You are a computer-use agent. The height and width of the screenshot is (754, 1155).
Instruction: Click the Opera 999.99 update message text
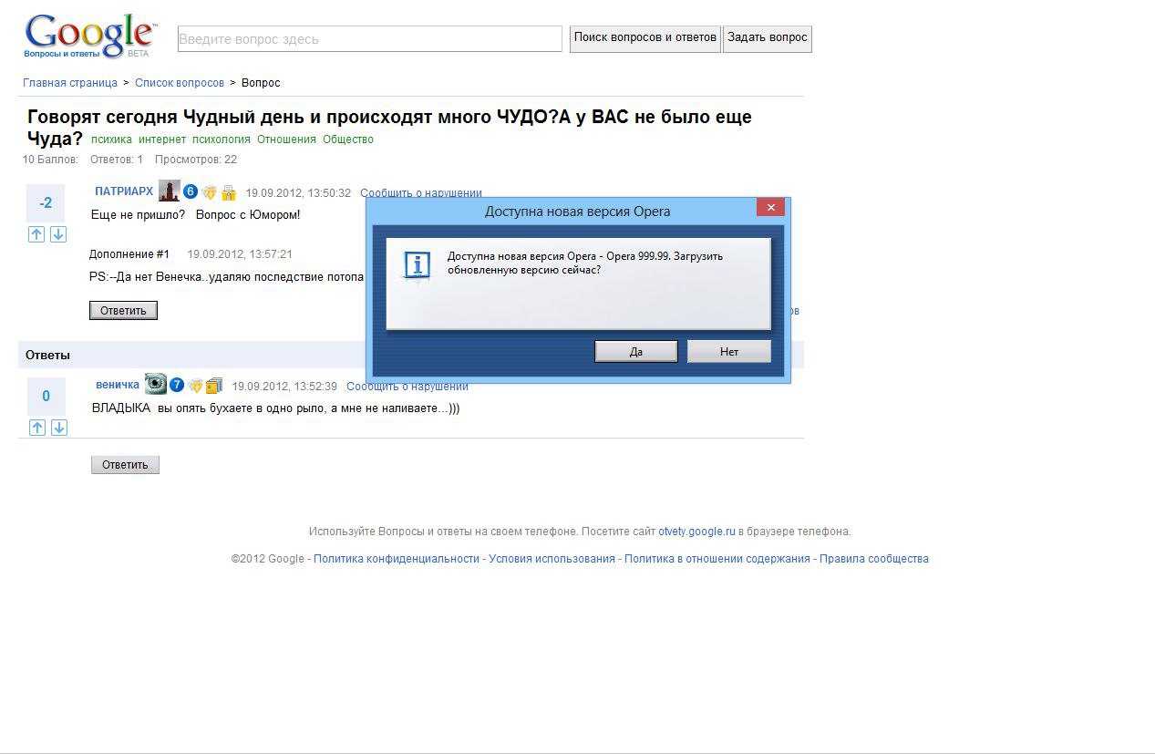click(x=585, y=263)
